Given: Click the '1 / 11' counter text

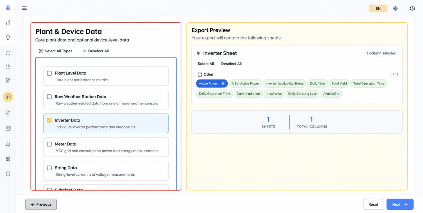Looking at the screenshot, I should click(394, 74).
